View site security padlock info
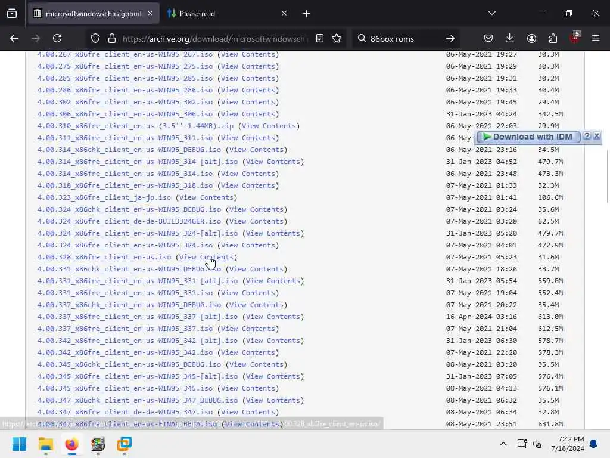The width and height of the screenshot is (610, 458). (112, 38)
